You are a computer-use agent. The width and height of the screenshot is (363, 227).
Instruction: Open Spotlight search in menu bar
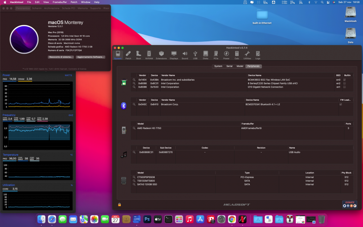[x=322, y=2]
